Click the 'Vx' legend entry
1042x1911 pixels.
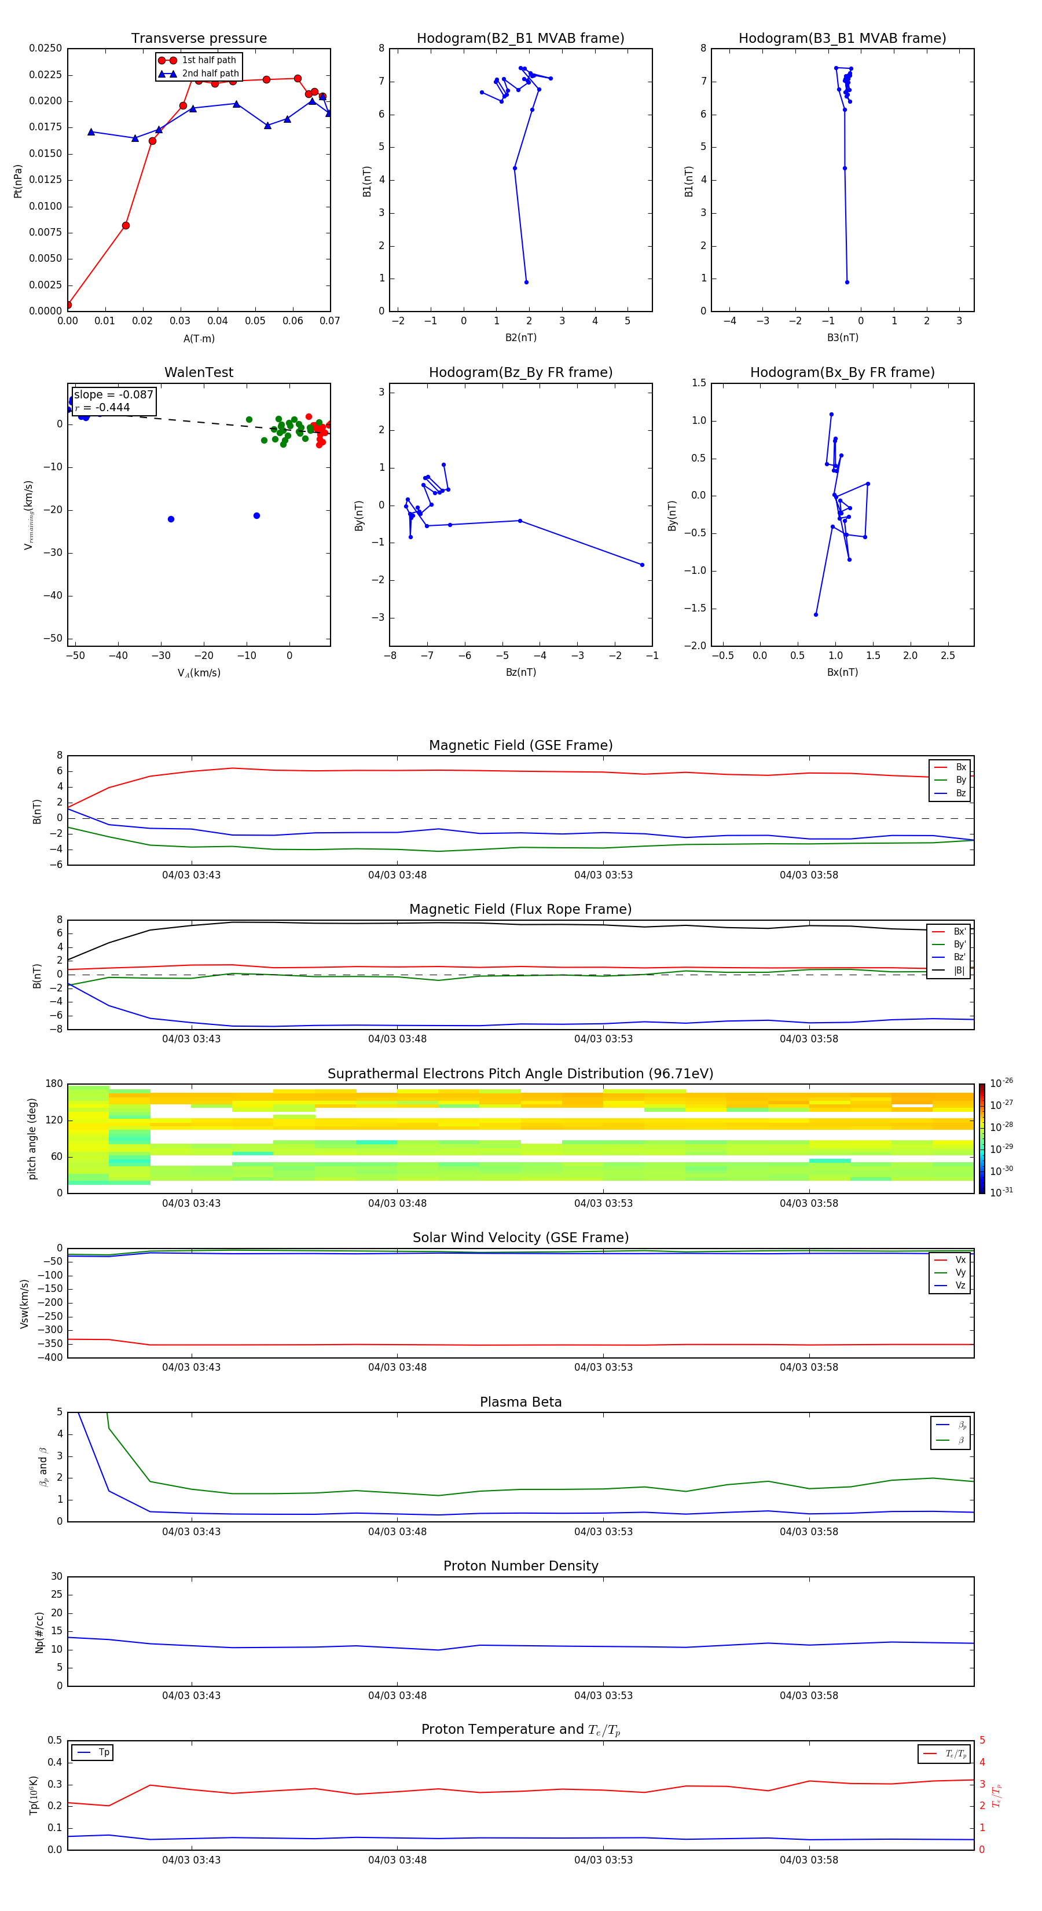tap(951, 1260)
